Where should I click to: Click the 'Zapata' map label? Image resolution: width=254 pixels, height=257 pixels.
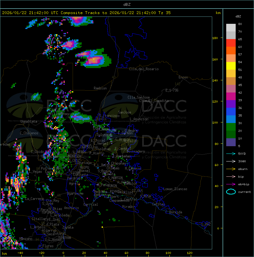(68, 227)
